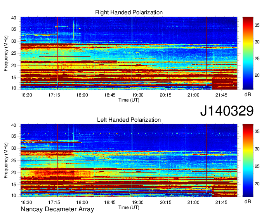264x214 pixels.
Task: Click the "dB" unit label under Left Handed colorbar
Action: tap(248, 201)
